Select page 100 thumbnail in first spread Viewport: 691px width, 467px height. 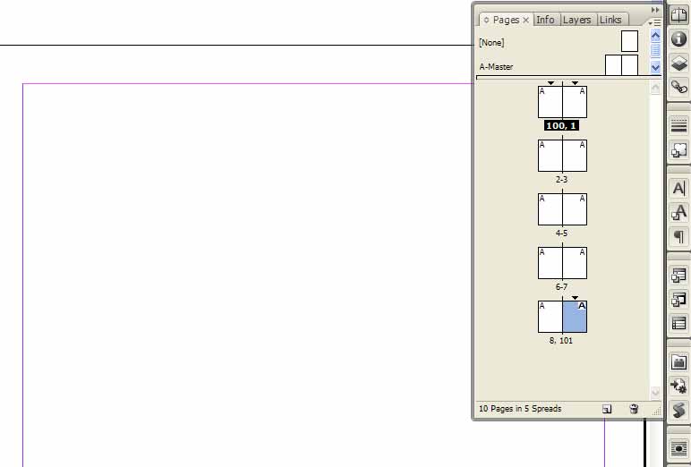[x=550, y=102]
